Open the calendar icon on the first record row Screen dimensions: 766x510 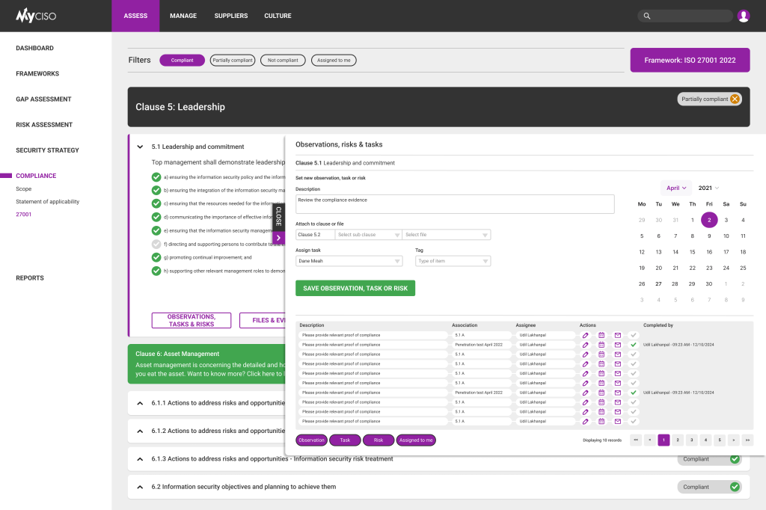(x=601, y=335)
